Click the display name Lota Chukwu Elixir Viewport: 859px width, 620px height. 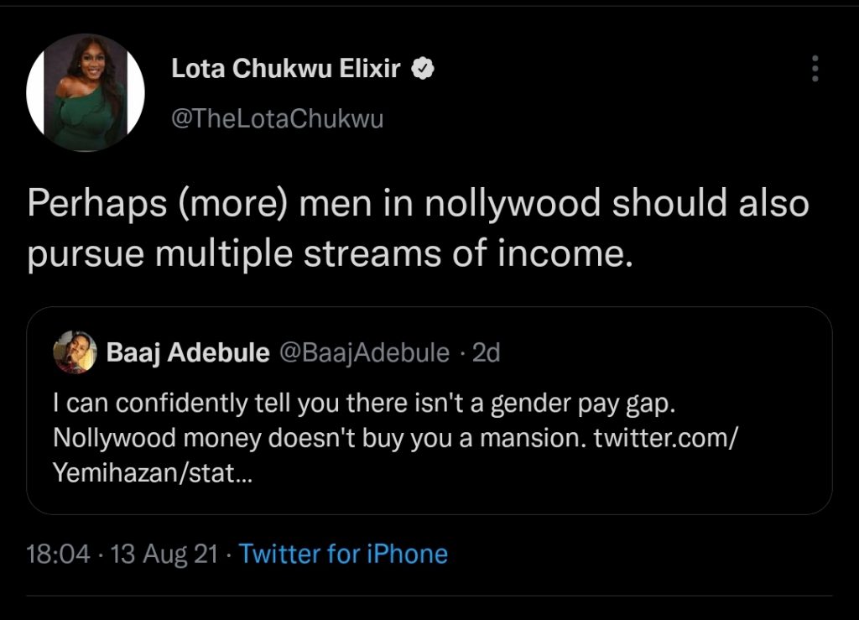tap(286, 70)
